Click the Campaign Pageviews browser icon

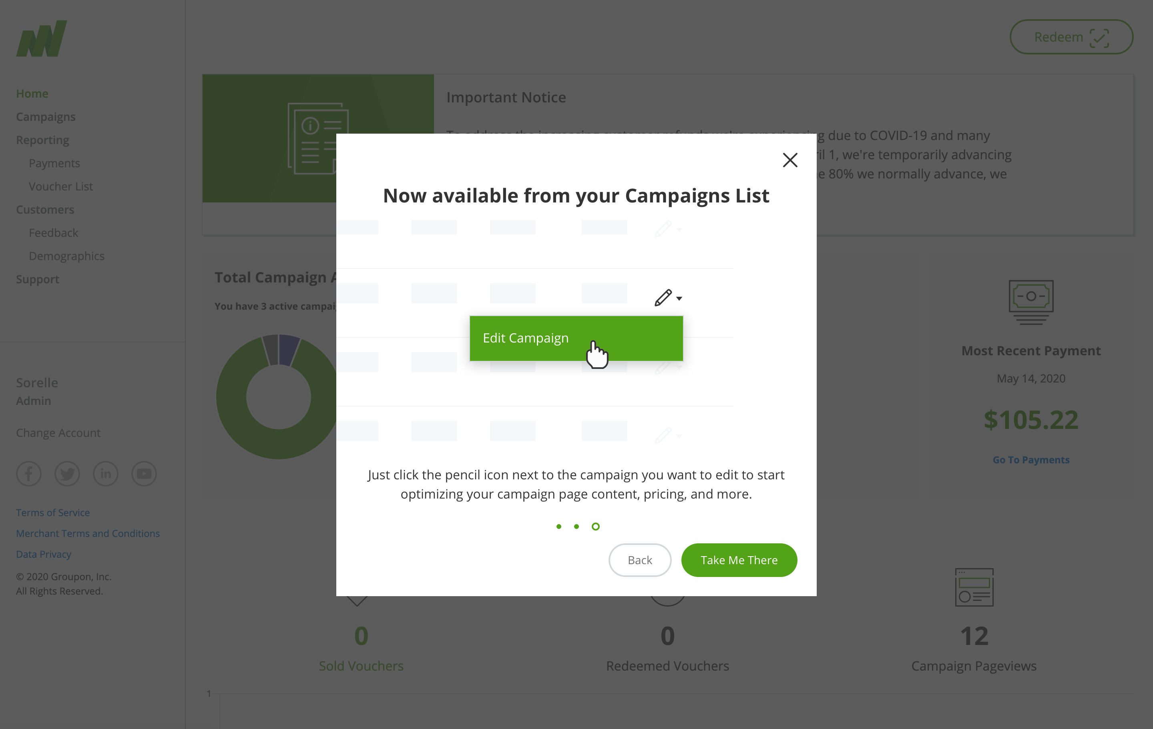coord(974,587)
